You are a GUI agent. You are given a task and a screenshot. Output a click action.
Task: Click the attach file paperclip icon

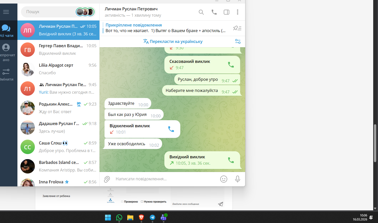tap(107, 179)
